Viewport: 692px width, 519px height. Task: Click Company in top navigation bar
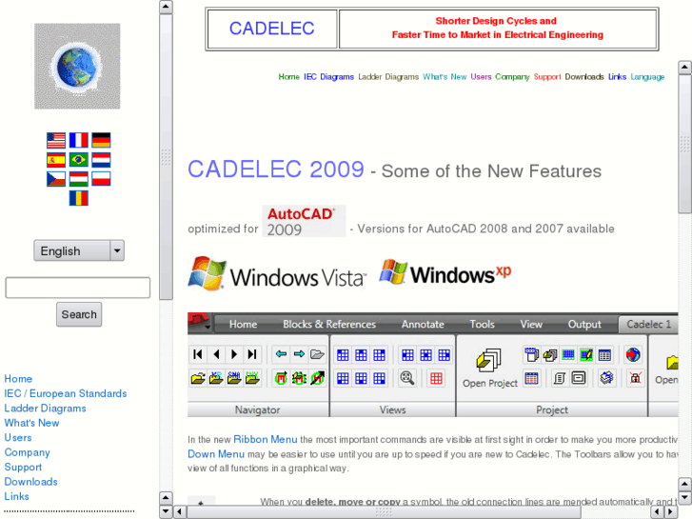[512, 77]
